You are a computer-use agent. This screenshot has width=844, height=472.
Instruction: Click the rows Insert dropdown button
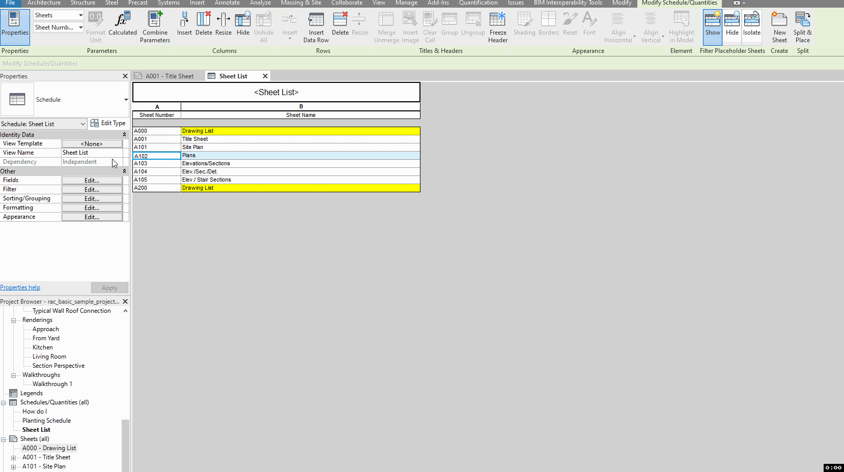[290, 26]
